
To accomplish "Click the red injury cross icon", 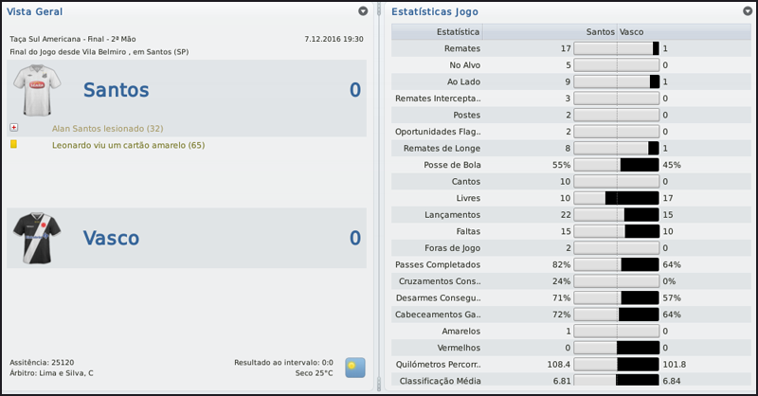I will point(14,128).
